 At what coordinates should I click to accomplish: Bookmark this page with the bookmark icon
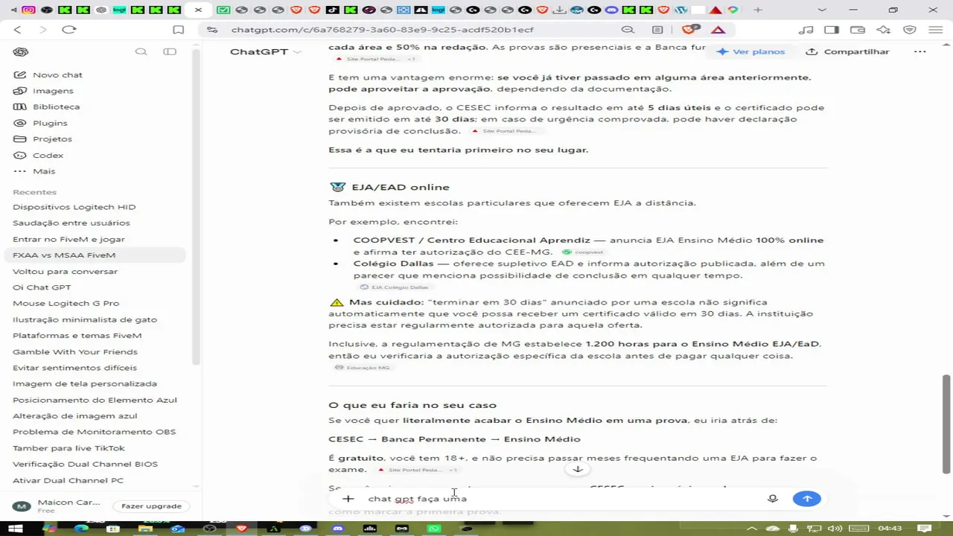pos(179,30)
